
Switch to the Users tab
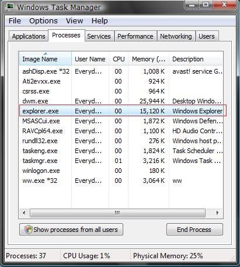coord(207,36)
